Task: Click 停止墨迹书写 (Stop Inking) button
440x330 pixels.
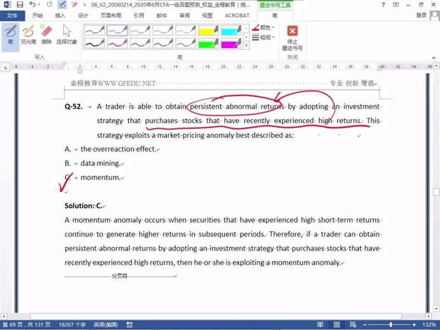Action: [x=292, y=37]
